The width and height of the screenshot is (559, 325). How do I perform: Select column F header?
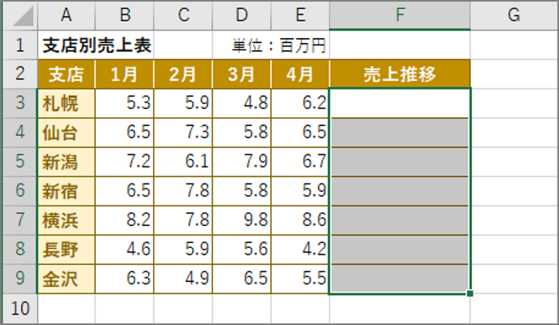400,15
